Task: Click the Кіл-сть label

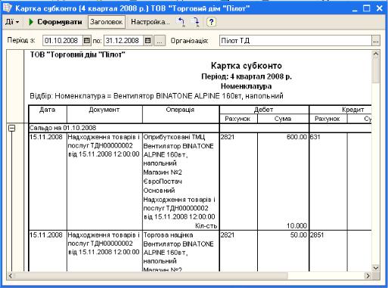Action: click(206, 226)
